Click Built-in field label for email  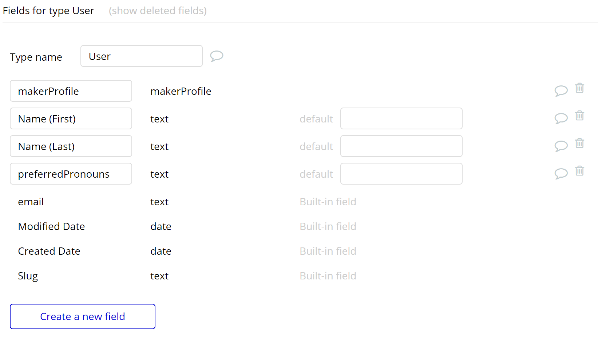328,202
